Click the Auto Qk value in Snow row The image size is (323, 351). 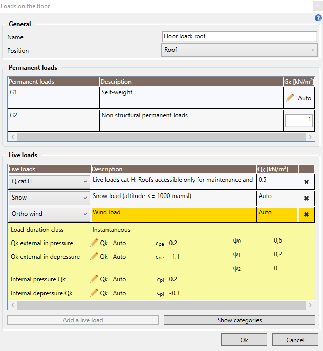click(277, 198)
